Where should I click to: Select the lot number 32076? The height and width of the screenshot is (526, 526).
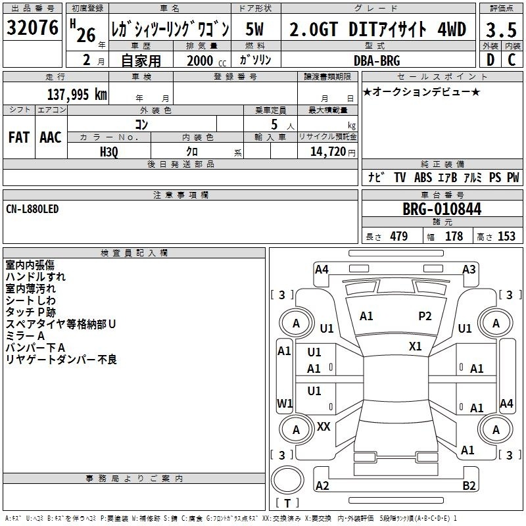pos(32,28)
